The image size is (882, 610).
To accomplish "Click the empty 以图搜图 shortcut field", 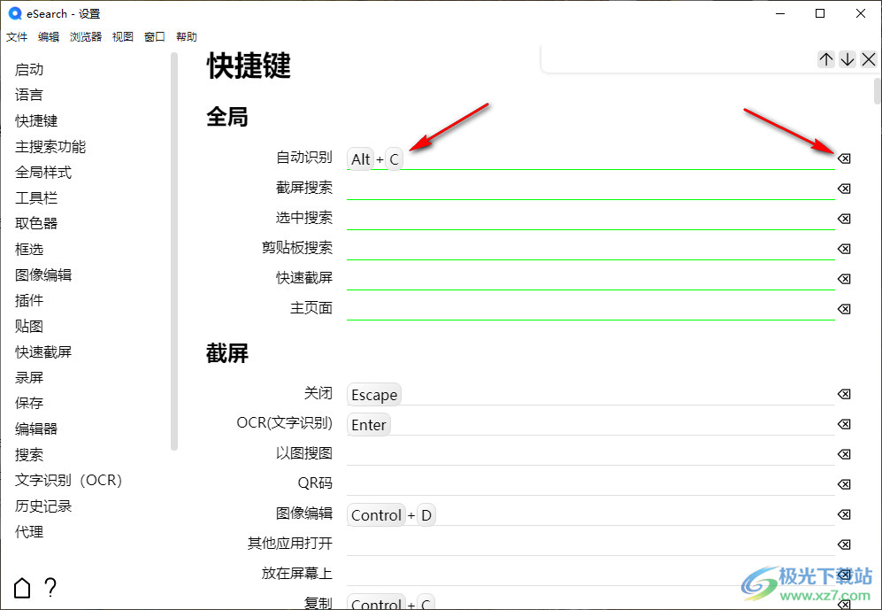I will pos(591,454).
